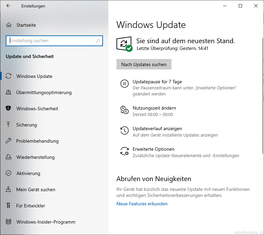This screenshot has height=235, width=264.
Task: Click the Startseite home icon
Action: pos(8,25)
